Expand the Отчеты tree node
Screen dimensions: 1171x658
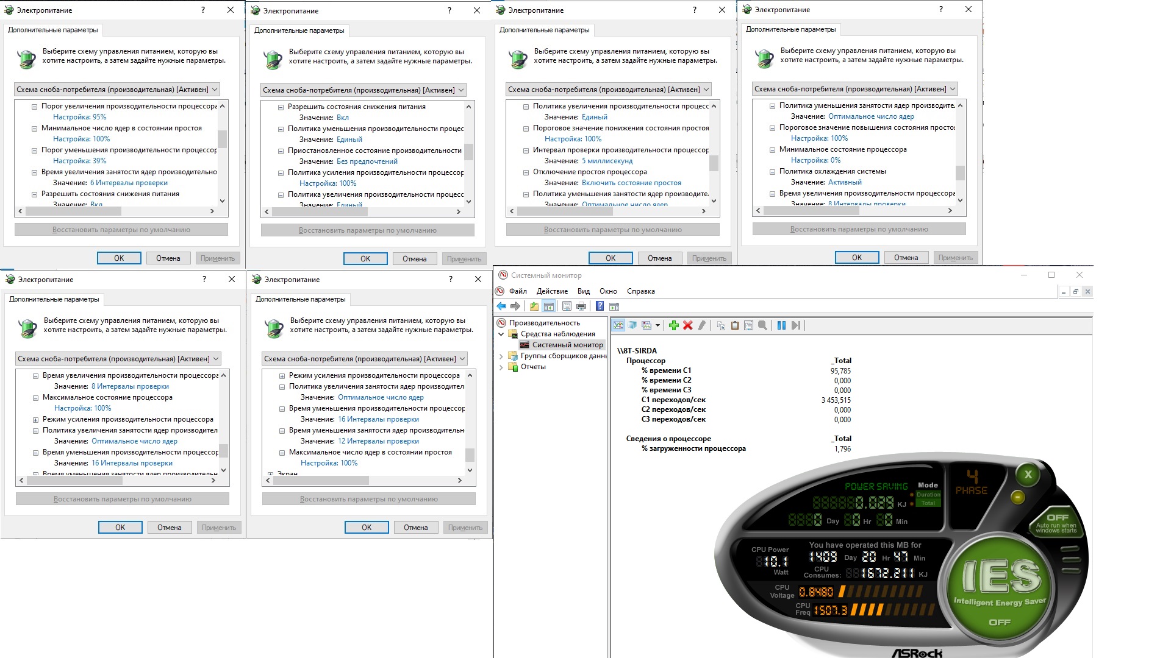pyautogui.click(x=501, y=367)
